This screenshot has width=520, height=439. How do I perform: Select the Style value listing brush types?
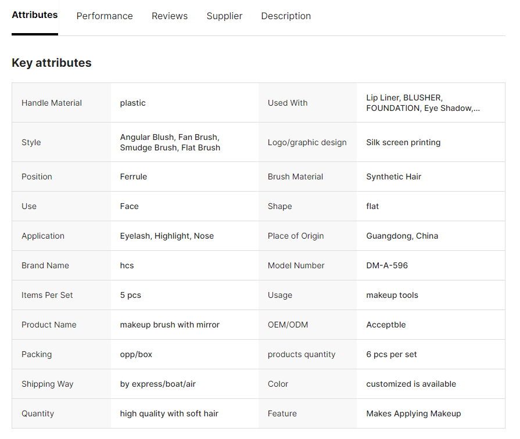[x=170, y=142]
